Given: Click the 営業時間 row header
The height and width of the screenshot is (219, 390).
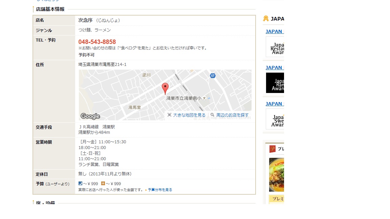Looking at the screenshot, I should [x=54, y=153].
